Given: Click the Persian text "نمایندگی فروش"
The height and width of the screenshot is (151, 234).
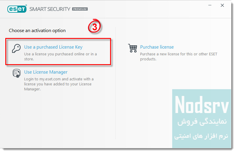Looking at the screenshot, I should (202, 122).
